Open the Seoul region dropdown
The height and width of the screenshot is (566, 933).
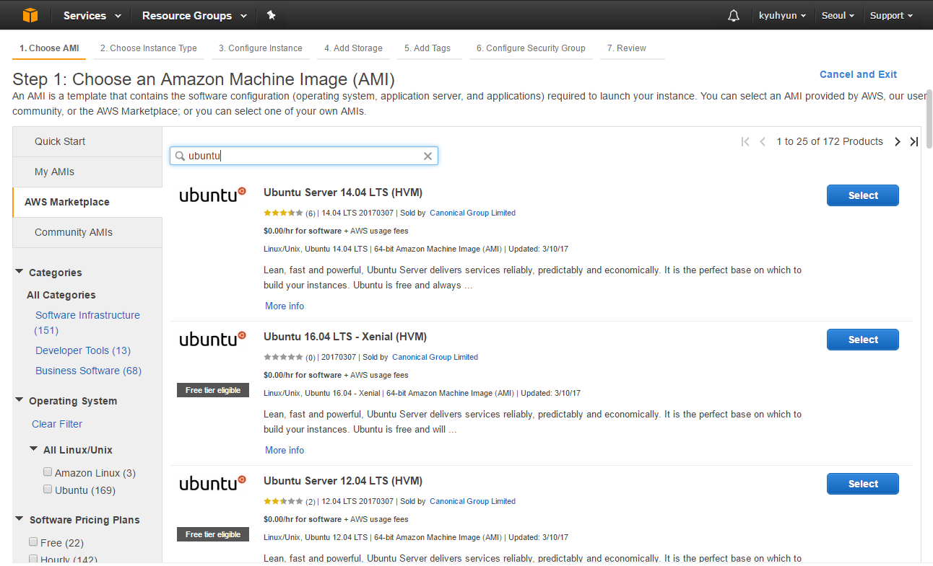pyautogui.click(x=838, y=15)
